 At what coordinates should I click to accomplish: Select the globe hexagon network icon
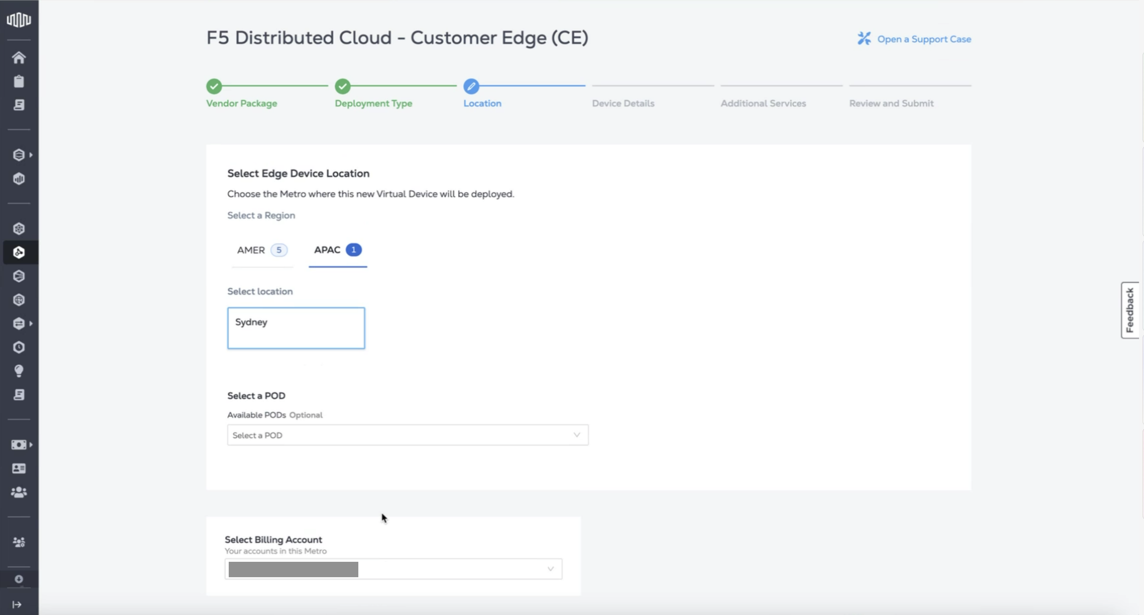[19, 300]
